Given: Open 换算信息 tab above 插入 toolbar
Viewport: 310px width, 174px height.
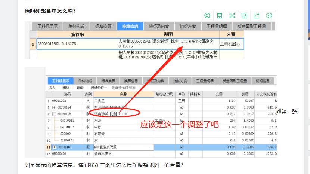Looking at the screenshot, I should pyautogui.click(x=131, y=81).
